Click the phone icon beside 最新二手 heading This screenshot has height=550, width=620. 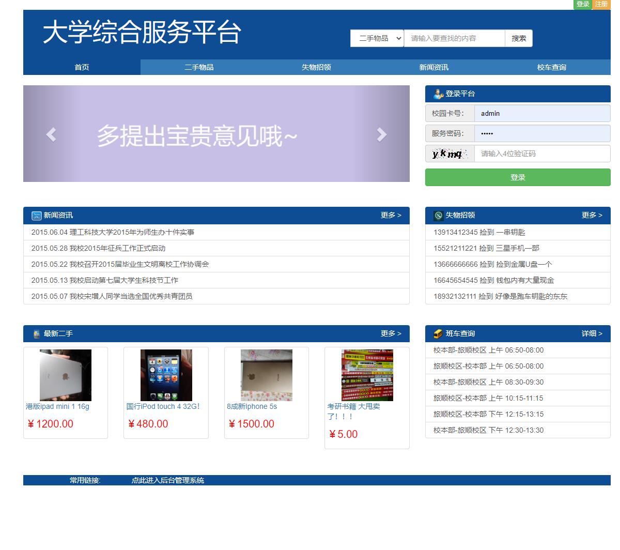click(35, 333)
